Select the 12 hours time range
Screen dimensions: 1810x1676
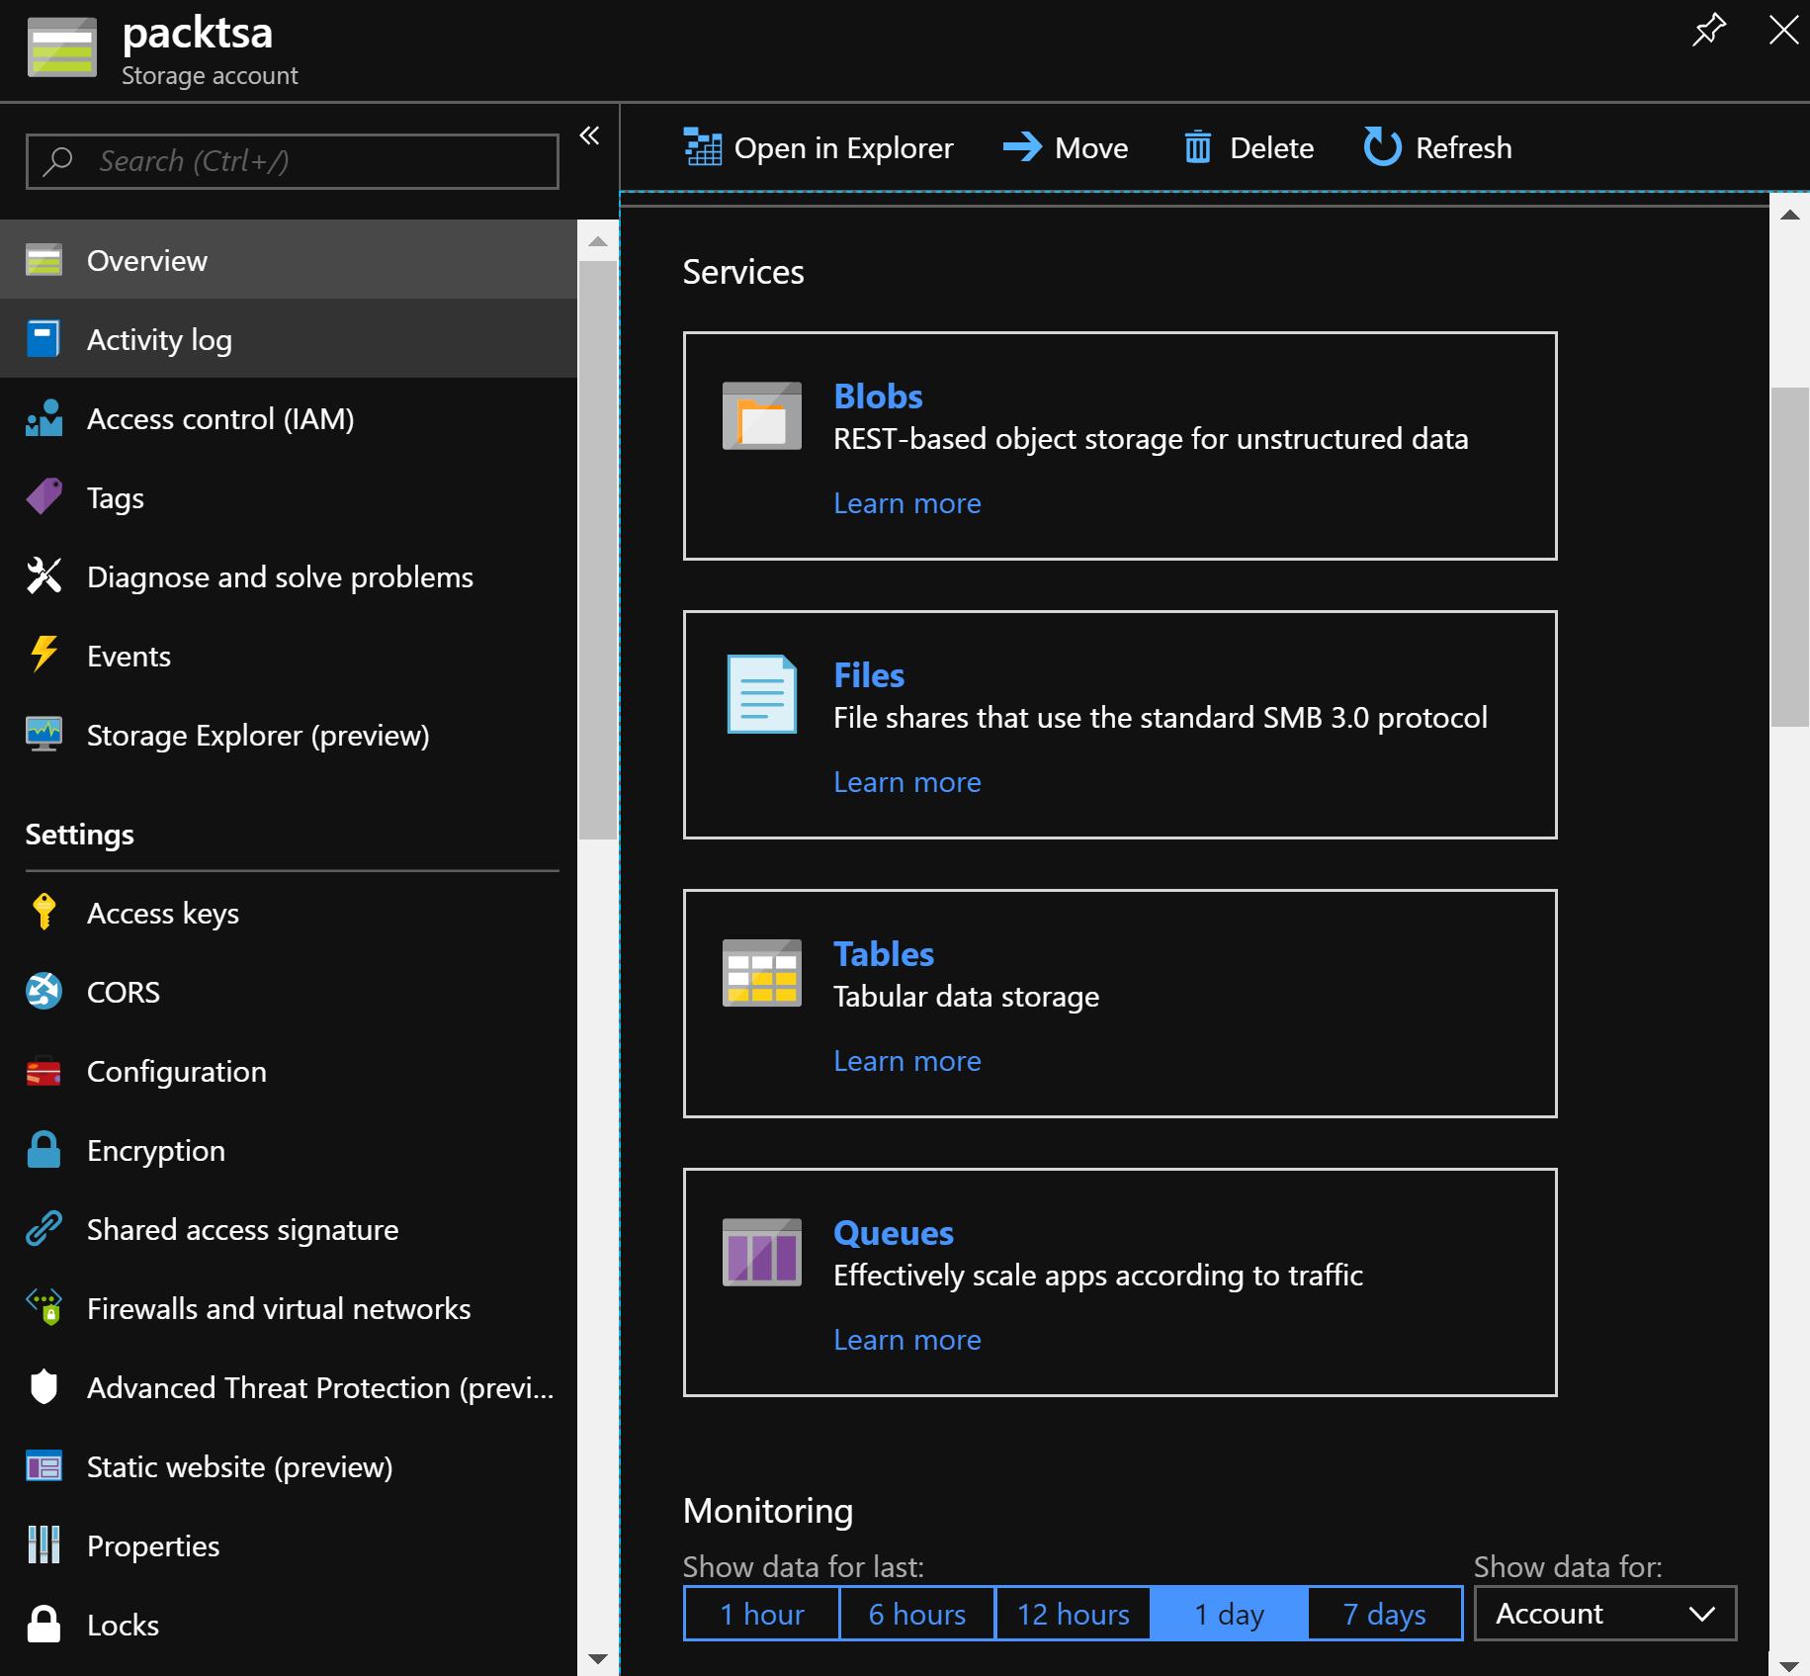pyautogui.click(x=1074, y=1614)
